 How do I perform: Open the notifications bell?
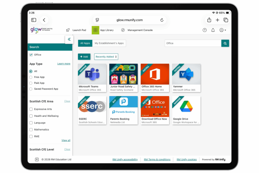pyautogui.click(x=213, y=30)
